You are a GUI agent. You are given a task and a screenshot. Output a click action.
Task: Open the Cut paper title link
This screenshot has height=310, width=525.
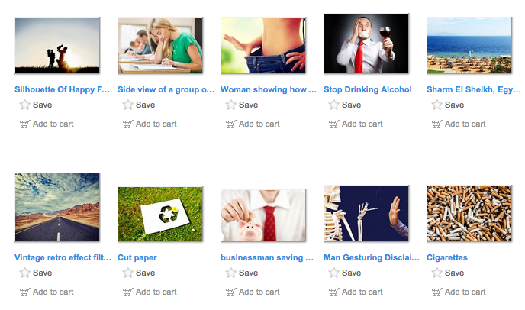coord(137,257)
